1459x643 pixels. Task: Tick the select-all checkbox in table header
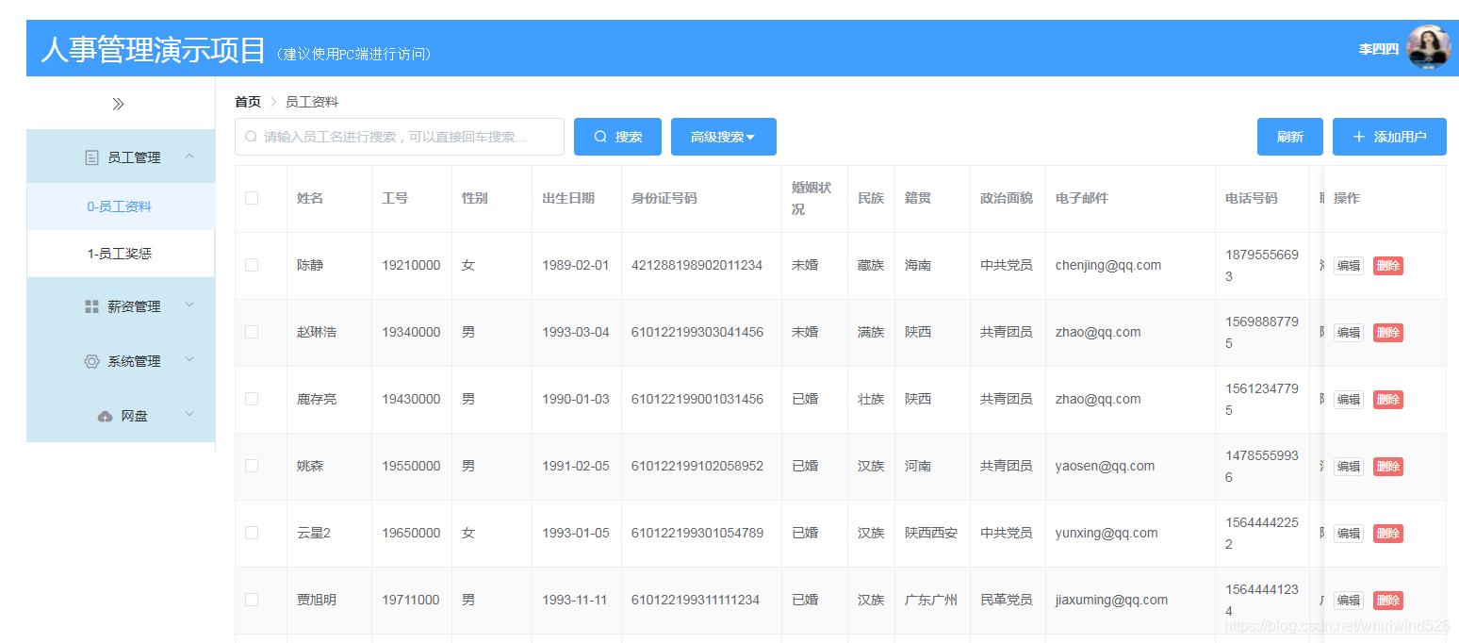coord(252,198)
